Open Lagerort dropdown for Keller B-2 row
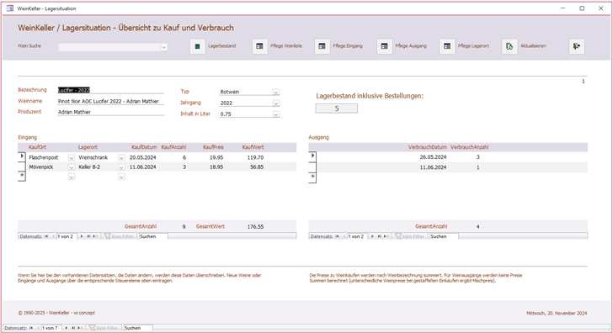This screenshot has height=333, width=613. coord(121,167)
